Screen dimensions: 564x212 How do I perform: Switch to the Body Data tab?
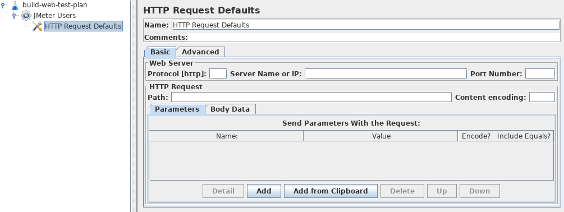(230, 109)
